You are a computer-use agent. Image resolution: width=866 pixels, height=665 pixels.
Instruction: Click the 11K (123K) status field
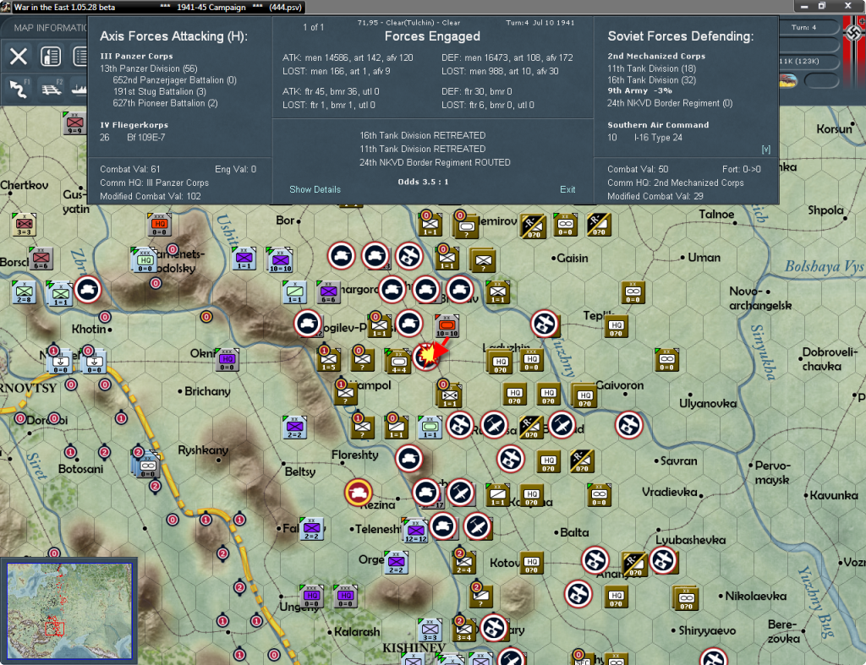click(799, 61)
